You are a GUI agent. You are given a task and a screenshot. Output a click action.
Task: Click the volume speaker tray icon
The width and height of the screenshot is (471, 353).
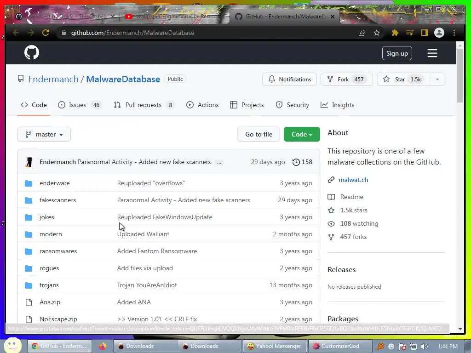point(424,347)
